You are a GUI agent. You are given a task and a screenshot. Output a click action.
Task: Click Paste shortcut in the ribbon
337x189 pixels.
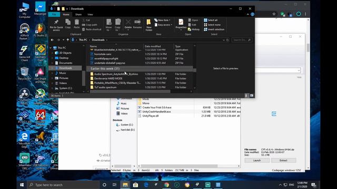[x=92, y=29]
